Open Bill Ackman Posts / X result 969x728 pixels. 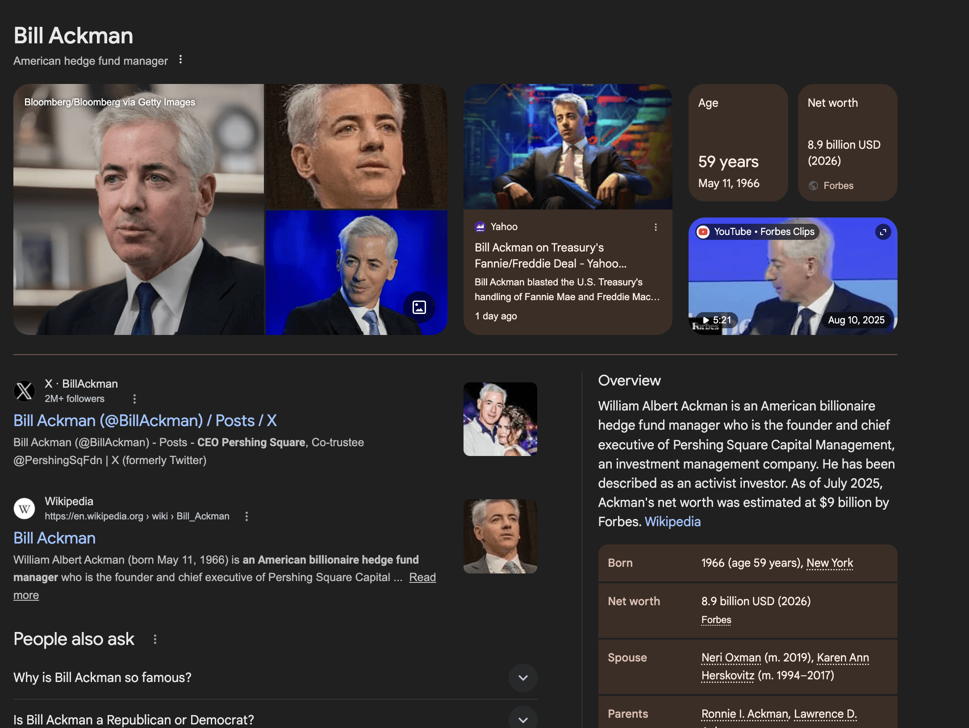coord(145,421)
